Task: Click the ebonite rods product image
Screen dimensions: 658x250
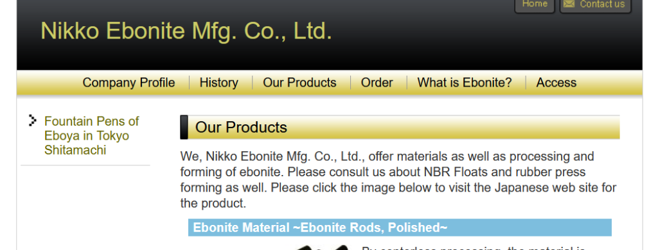Action: (x=321, y=247)
